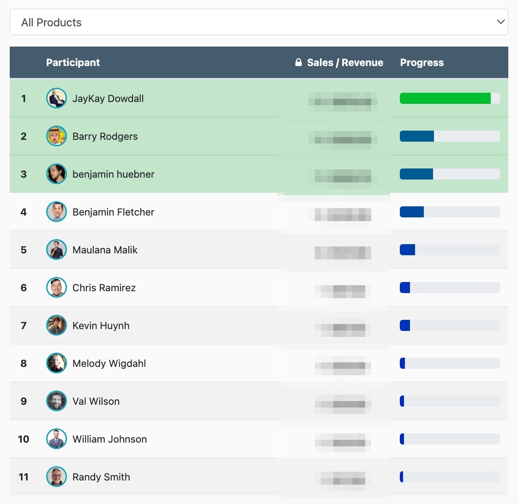
Task: Click rank number 5
Action: (24, 250)
